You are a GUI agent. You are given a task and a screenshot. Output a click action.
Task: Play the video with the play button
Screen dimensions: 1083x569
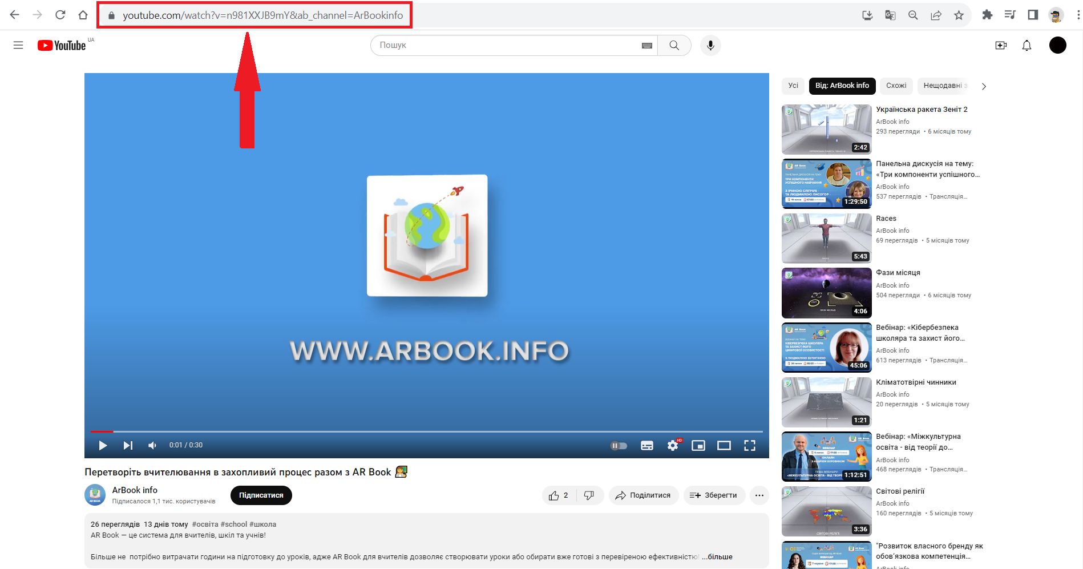[103, 445]
